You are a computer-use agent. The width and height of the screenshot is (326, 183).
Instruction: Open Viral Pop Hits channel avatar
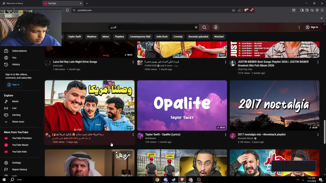(x=233, y=63)
